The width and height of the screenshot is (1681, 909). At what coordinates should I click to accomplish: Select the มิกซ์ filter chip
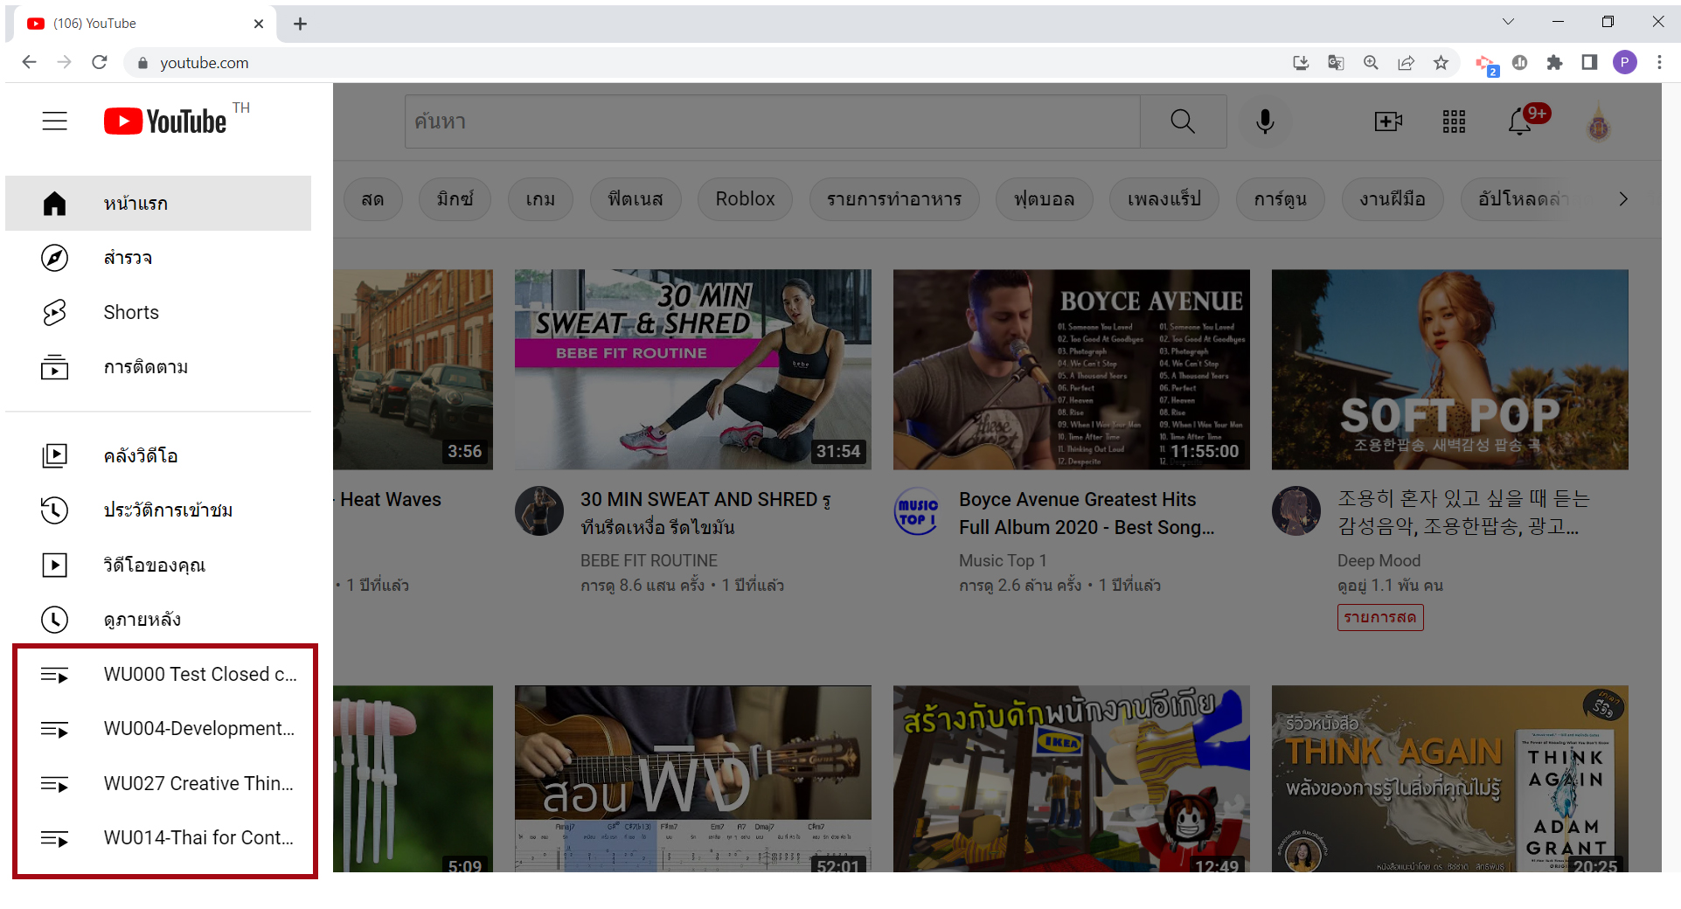coord(455,199)
